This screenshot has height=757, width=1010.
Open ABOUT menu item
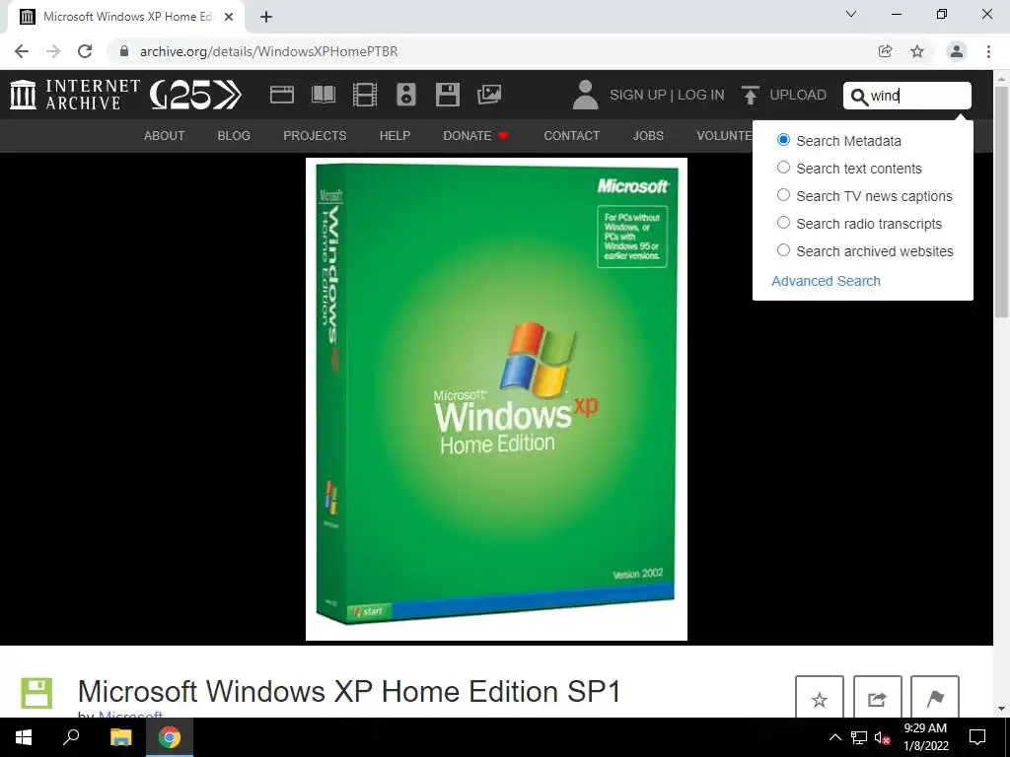(165, 136)
